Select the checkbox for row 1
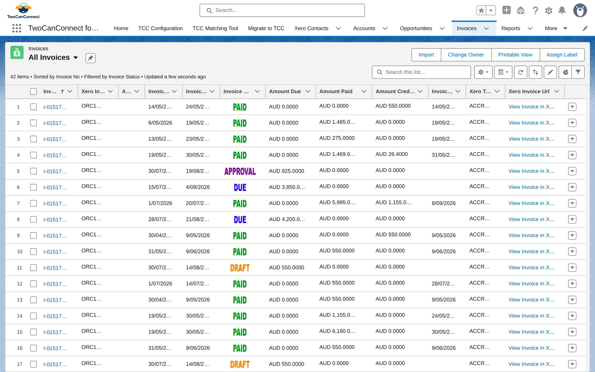 (33, 107)
